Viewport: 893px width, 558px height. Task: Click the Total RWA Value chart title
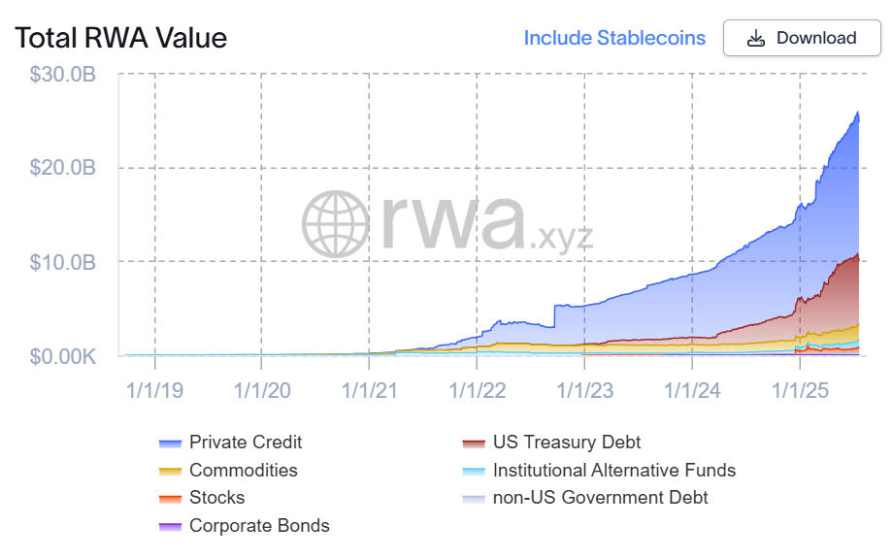click(x=120, y=39)
